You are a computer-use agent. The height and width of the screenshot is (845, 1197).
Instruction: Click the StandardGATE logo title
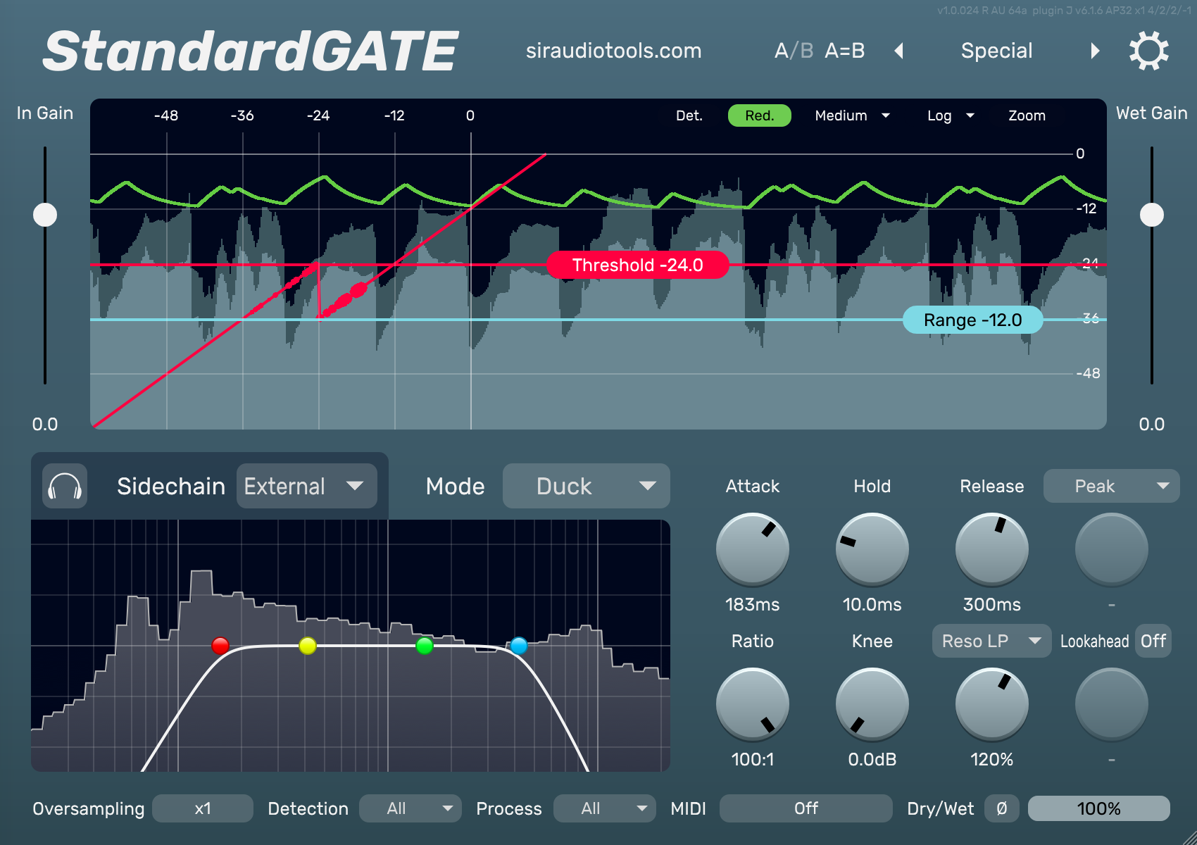251,51
